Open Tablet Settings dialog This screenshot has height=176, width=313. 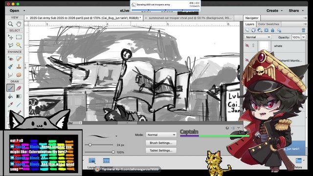[161, 151]
